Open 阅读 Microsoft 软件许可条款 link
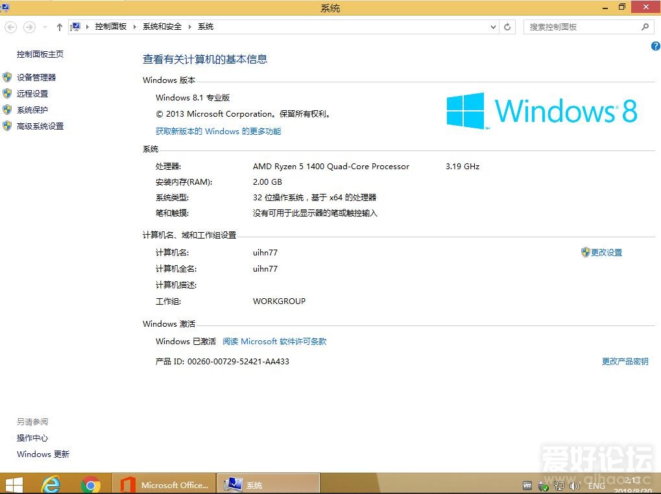The width and height of the screenshot is (661, 494). (274, 341)
